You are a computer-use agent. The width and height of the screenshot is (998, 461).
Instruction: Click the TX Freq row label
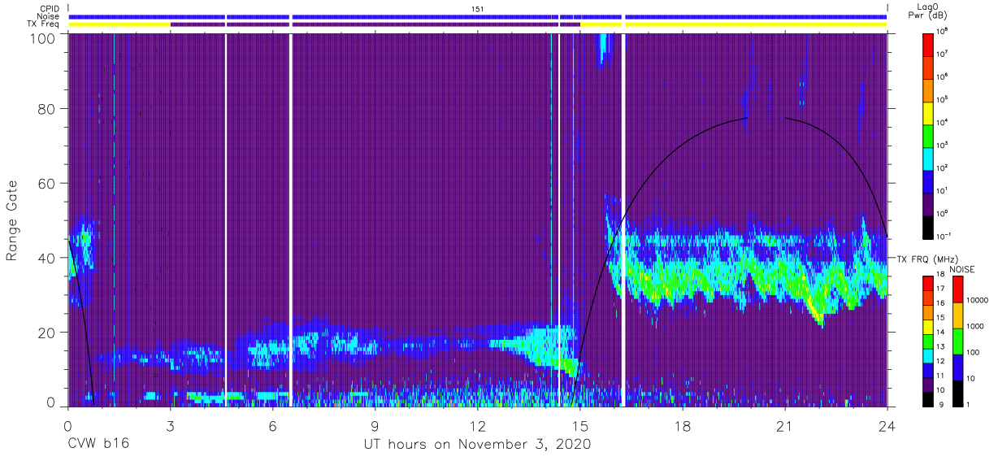[x=44, y=24]
